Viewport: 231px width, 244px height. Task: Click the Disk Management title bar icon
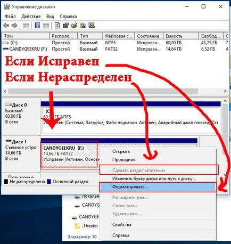tap(7, 6)
